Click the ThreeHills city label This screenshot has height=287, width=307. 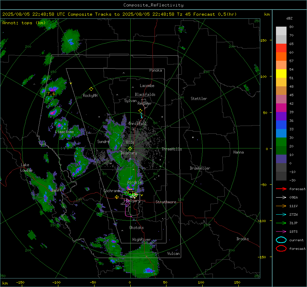(172, 149)
